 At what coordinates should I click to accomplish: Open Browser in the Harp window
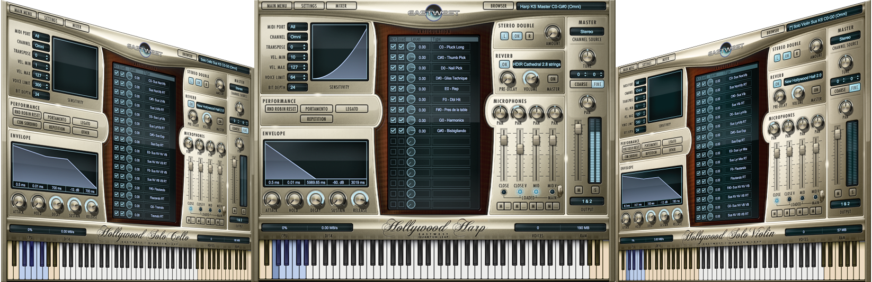point(498,6)
